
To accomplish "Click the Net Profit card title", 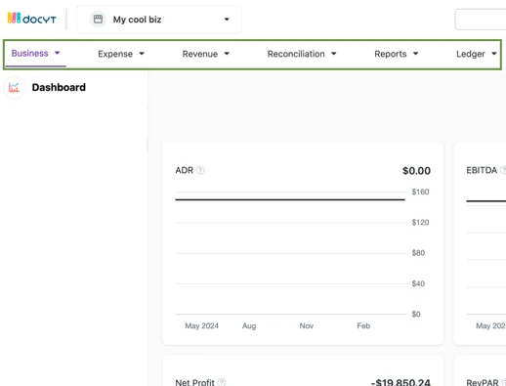I will 194,382.
